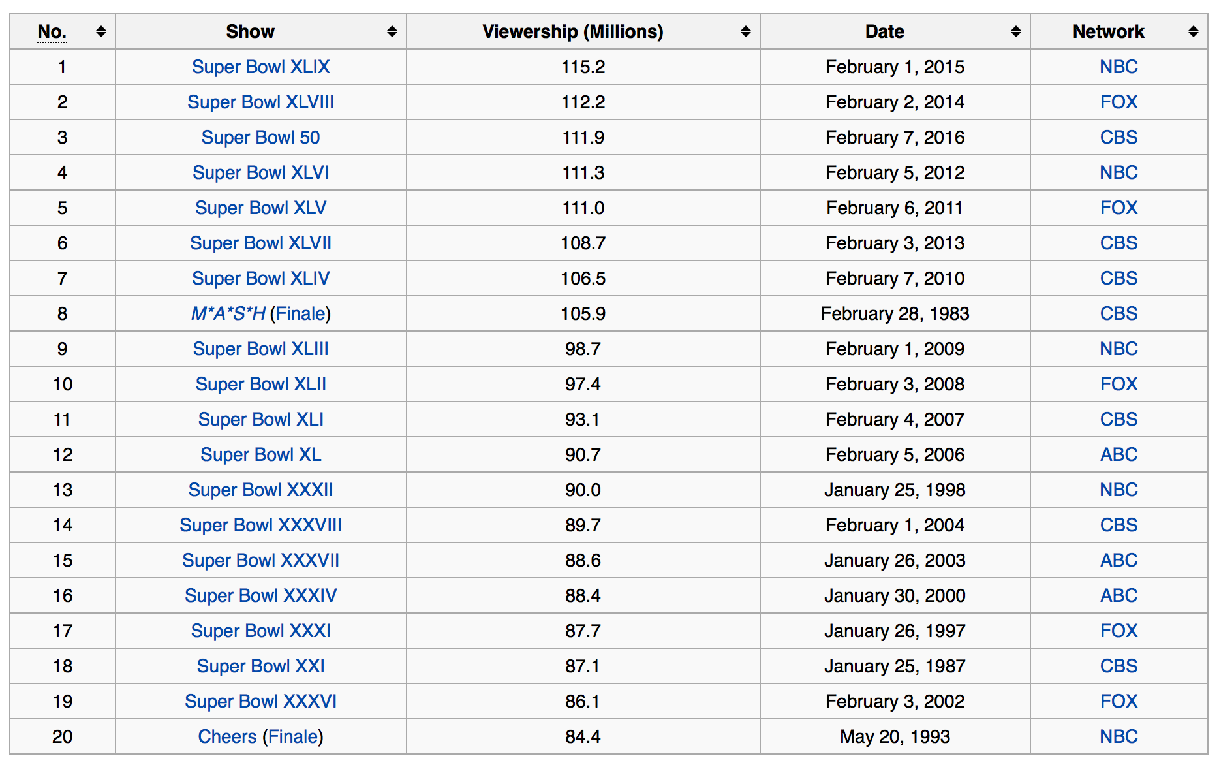Sort table by Show column arrows

(x=392, y=31)
